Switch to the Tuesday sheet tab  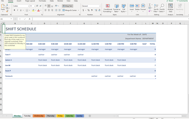pos(27,116)
